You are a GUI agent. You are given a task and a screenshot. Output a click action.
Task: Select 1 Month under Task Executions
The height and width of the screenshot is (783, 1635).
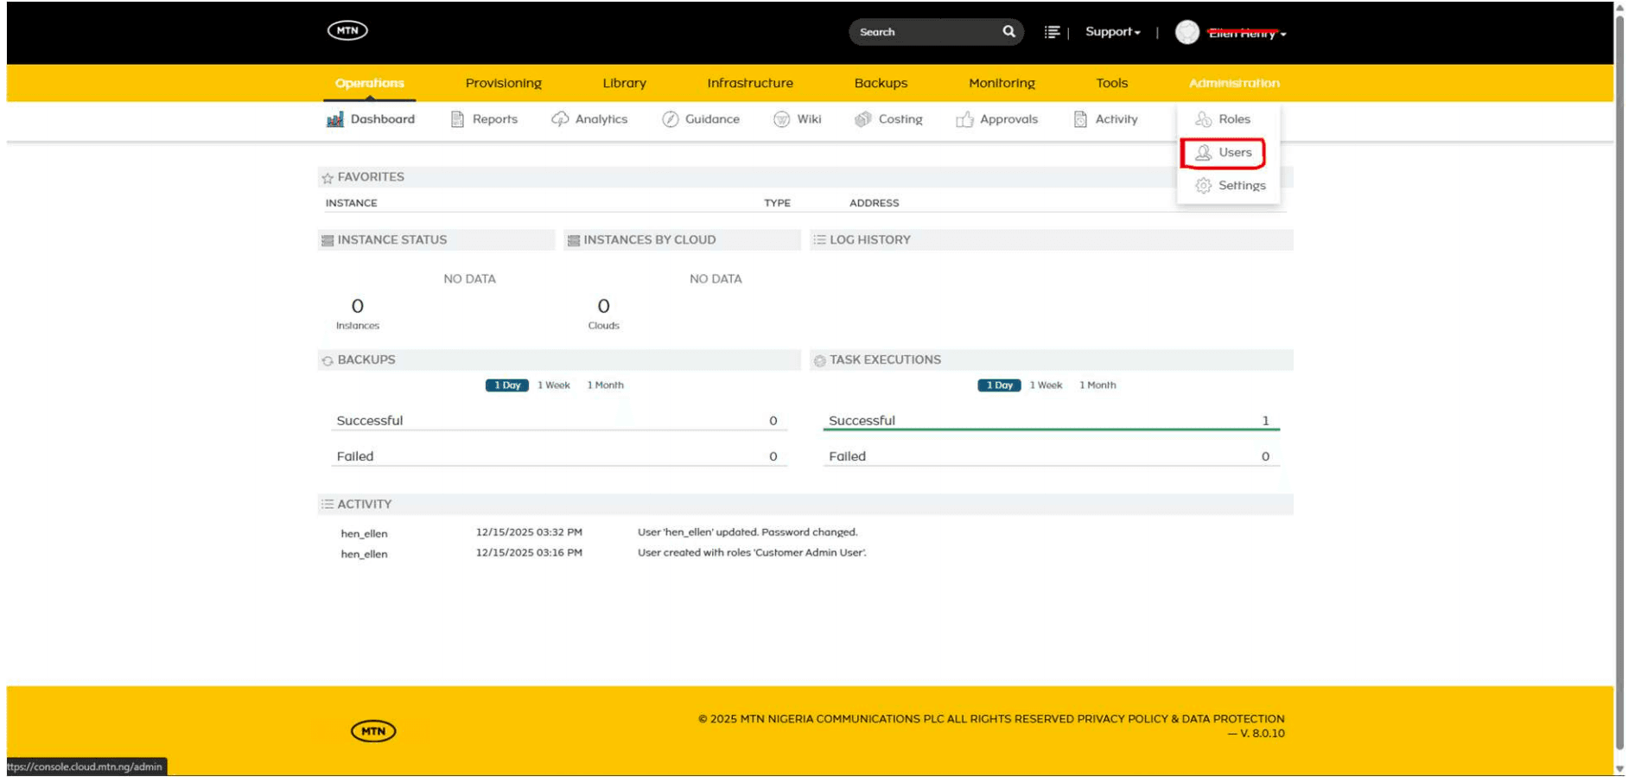click(1097, 385)
